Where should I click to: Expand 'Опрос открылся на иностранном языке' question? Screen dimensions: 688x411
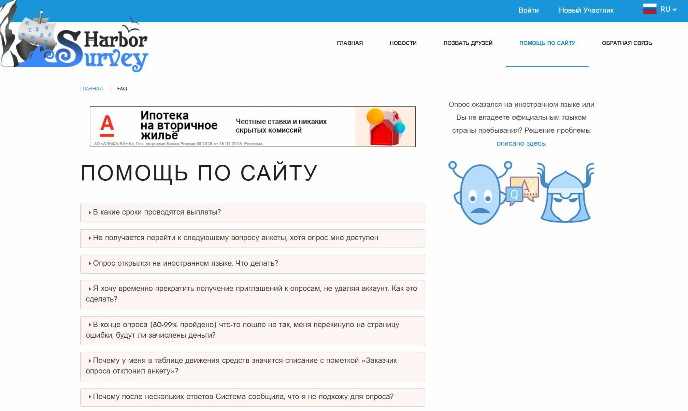tap(185, 263)
